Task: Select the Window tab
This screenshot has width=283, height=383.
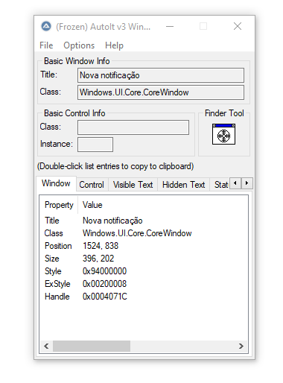Action: click(x=56, y=183)
